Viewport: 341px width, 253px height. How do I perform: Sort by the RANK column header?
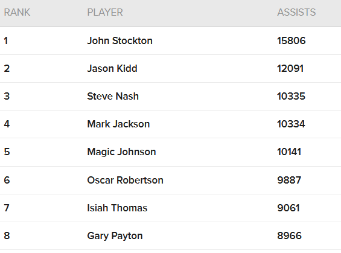[x=17, y=13]
